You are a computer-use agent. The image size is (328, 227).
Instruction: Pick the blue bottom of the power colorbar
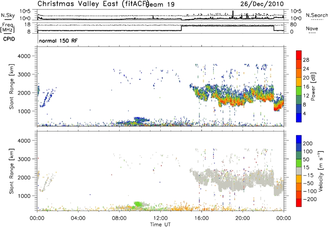(x=299, y=118)
